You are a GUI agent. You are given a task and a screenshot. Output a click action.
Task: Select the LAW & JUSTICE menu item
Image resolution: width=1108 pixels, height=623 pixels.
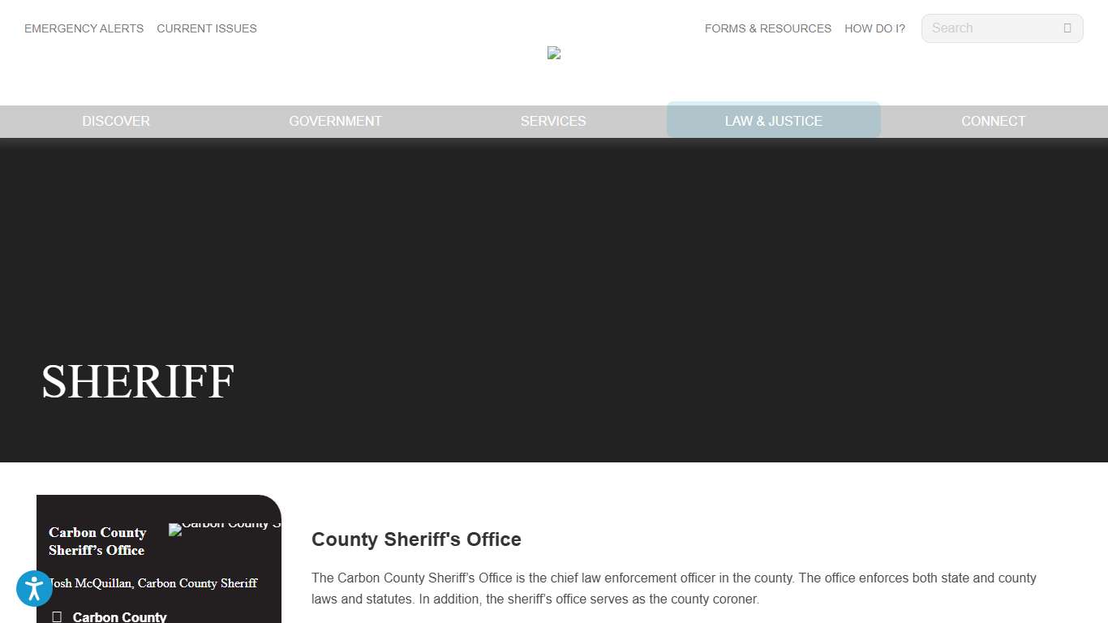pyautogui.click(x=773, y=121)
